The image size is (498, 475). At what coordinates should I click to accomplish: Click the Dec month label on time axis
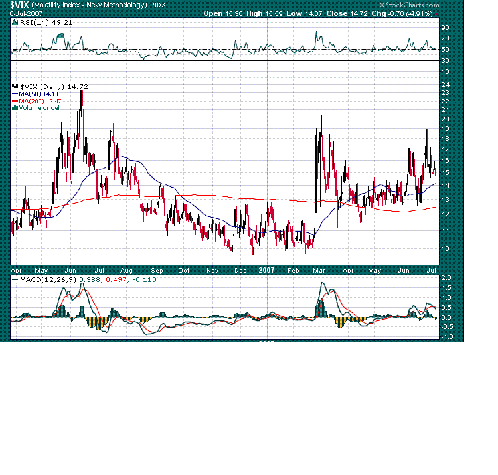point(240,271)
